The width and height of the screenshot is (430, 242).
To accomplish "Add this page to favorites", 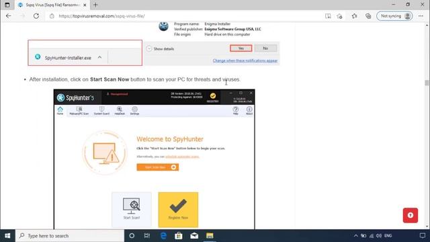I will pyautogui.click(x=339, y=16).
